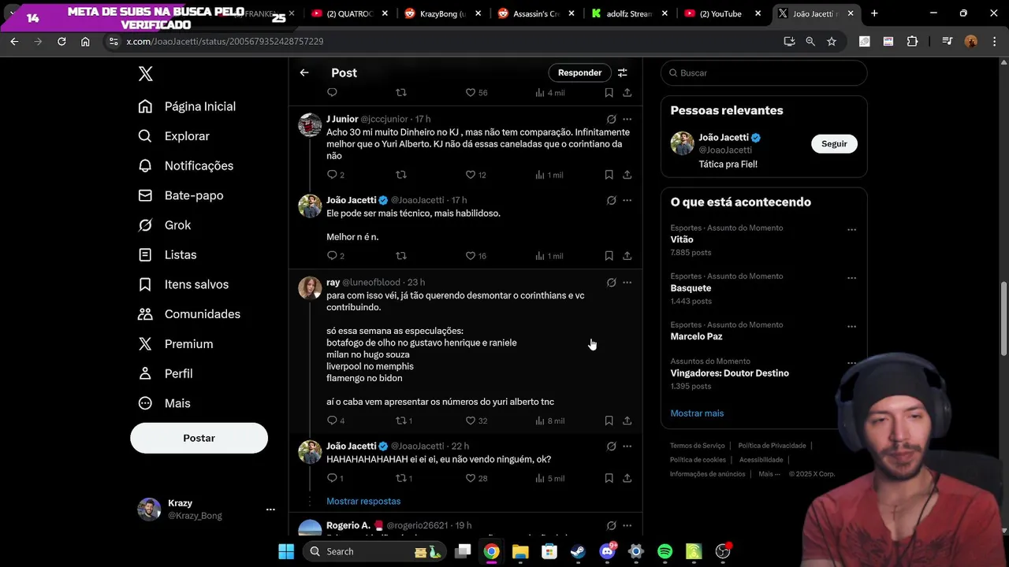Click the Postar button
Screen dimensions: 1009x567
(199, 438)
